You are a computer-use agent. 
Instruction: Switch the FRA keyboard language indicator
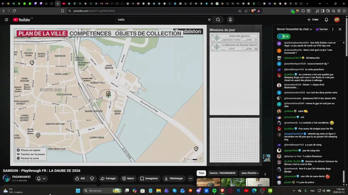coord(312,191)
